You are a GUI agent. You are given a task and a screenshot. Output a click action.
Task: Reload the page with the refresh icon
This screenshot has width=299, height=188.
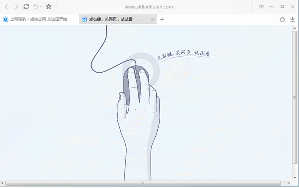[x=26, y=6]
